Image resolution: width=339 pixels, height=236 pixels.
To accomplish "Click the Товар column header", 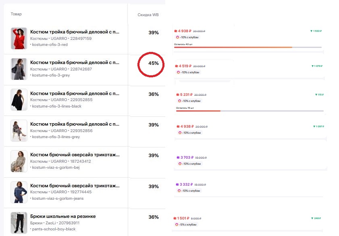I will pyautogui.click(x=16, y=14).
